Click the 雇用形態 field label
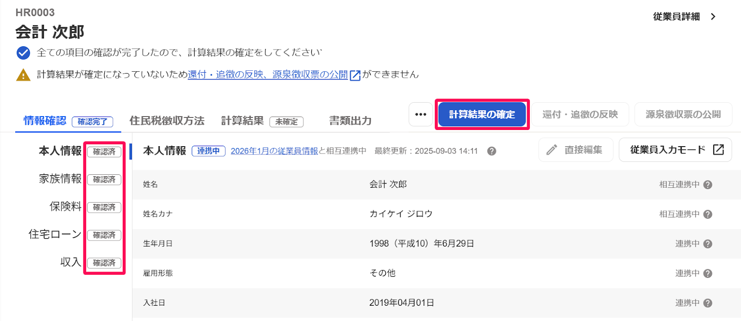Image resolution: width=741 pixels, height=321 pixels. 158,273
